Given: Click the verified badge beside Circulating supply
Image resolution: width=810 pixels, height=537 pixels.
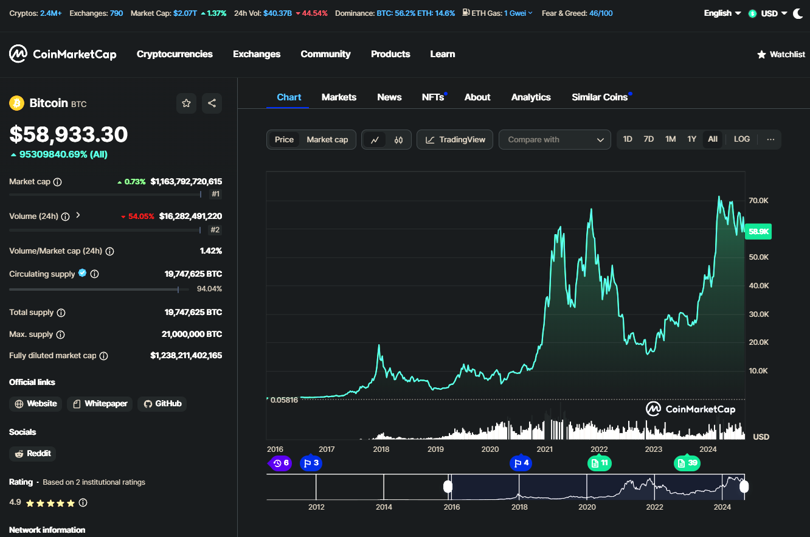Looking at the screenshot, I should [82, 274].
